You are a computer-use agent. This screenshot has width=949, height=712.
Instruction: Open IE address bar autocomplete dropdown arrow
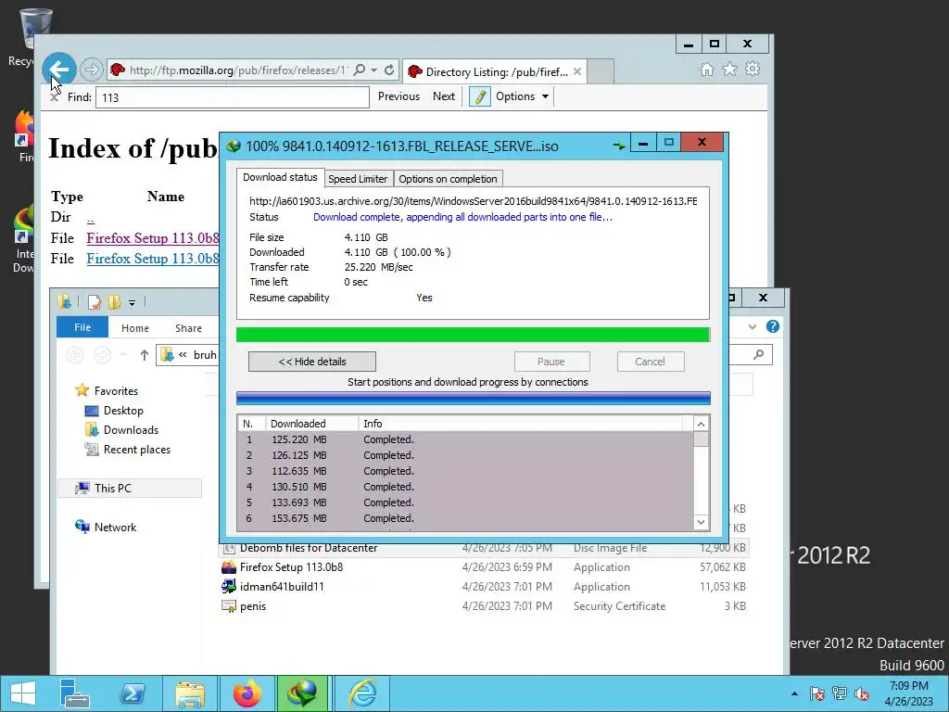[x=374, y=70]
